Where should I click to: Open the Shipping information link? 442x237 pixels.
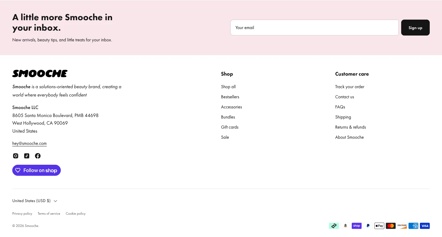(x=343, y=117)
